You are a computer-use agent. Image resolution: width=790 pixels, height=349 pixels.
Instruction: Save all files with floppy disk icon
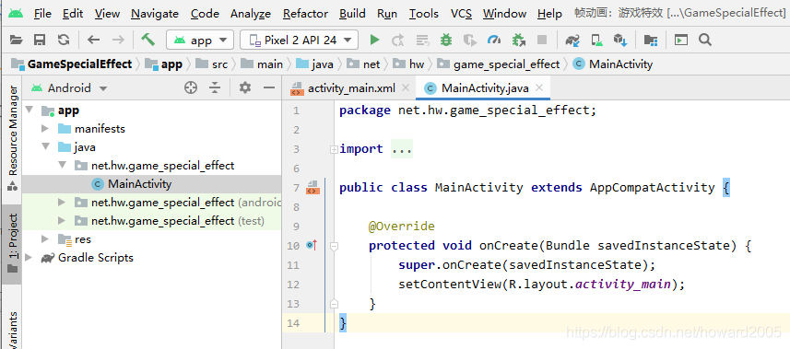tap(40, 40)
